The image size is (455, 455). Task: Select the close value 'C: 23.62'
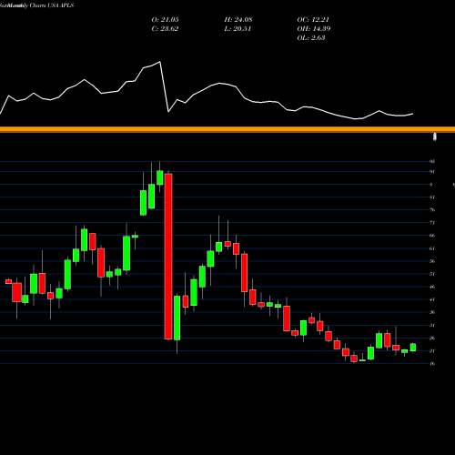pos(165,29)
